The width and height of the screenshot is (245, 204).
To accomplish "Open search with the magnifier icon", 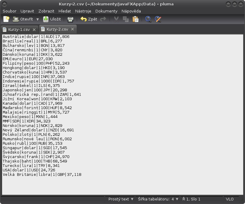I will pos(148,19).
